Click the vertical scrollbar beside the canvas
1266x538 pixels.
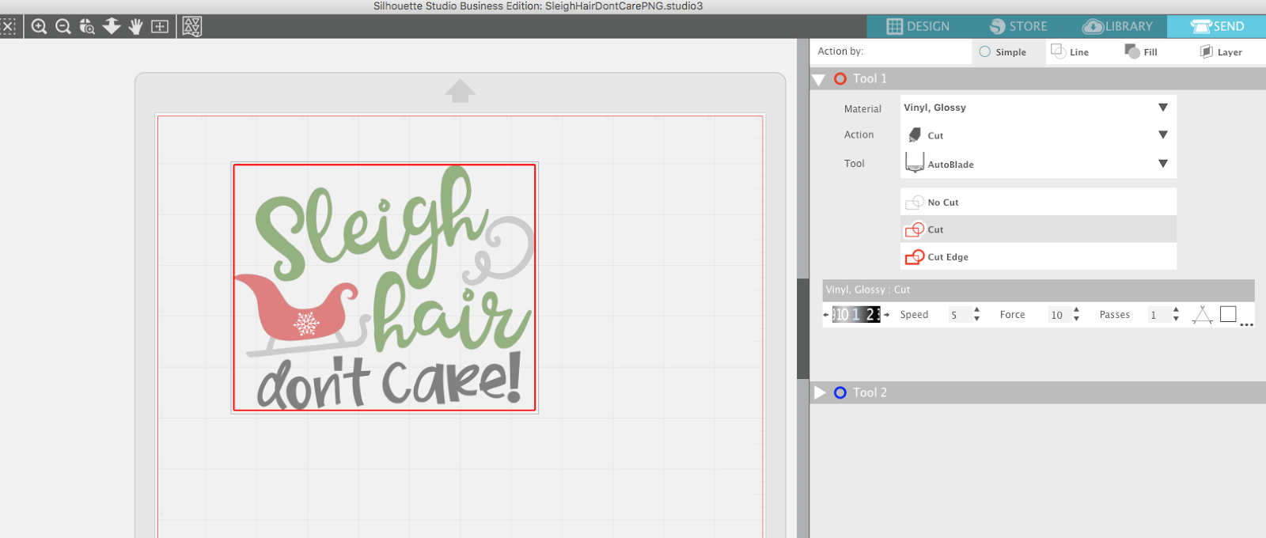click(802, 328)
